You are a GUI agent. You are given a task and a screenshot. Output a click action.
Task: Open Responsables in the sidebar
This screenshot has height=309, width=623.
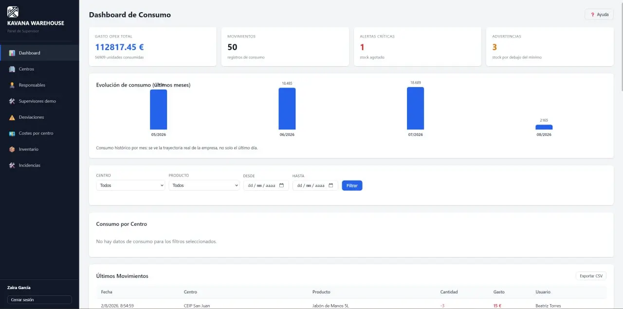pos(39,85)
